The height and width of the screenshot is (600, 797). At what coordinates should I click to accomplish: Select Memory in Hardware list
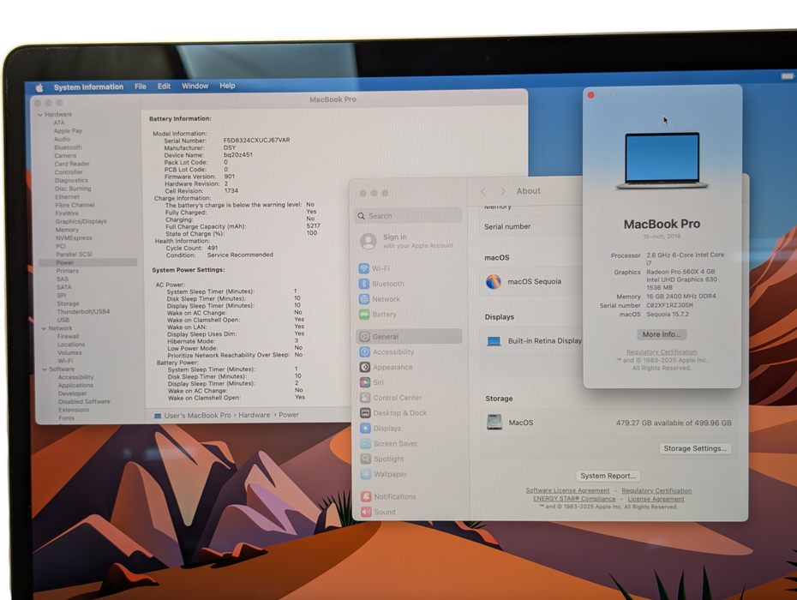pyautogui.click(x=67, y=230)
